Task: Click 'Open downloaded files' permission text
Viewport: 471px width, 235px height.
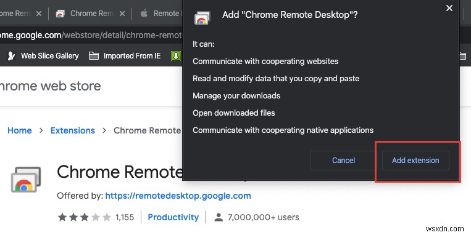Action: (234, 113)
